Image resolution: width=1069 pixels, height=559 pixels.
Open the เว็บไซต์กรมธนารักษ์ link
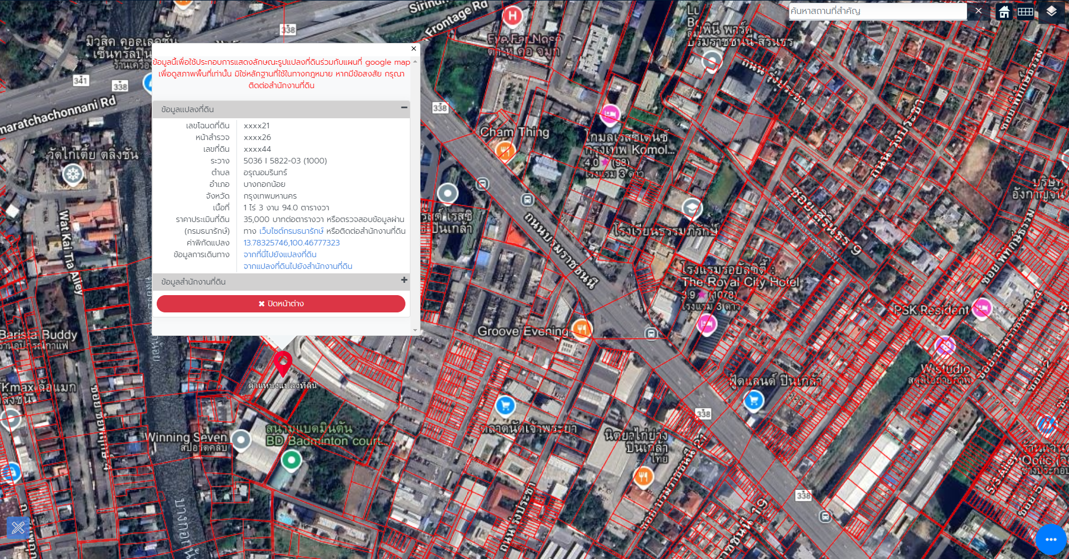click(x=291, y=231)
